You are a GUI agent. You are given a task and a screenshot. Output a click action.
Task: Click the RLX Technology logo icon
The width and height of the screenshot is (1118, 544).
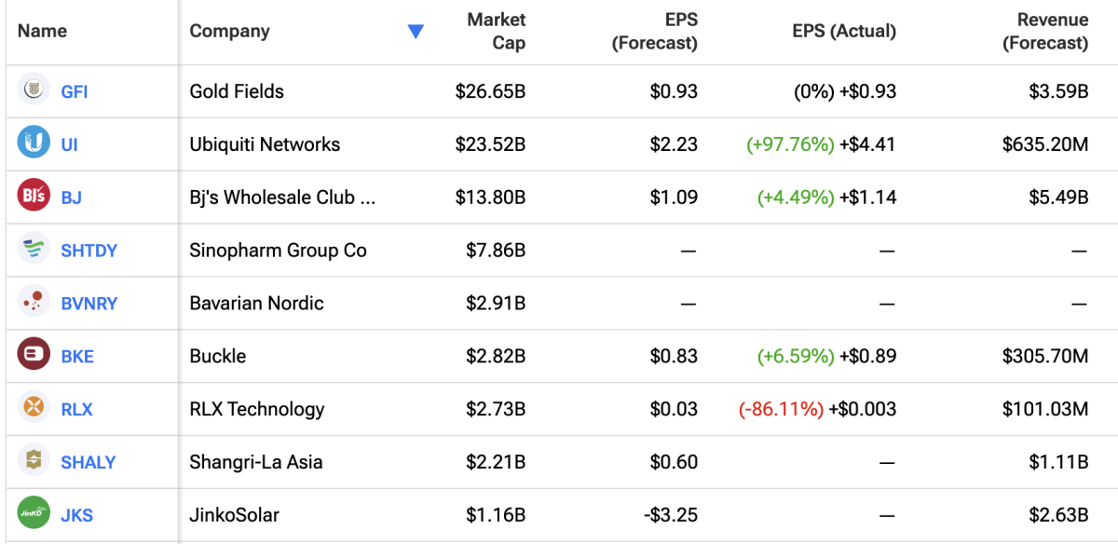[34, 408]
